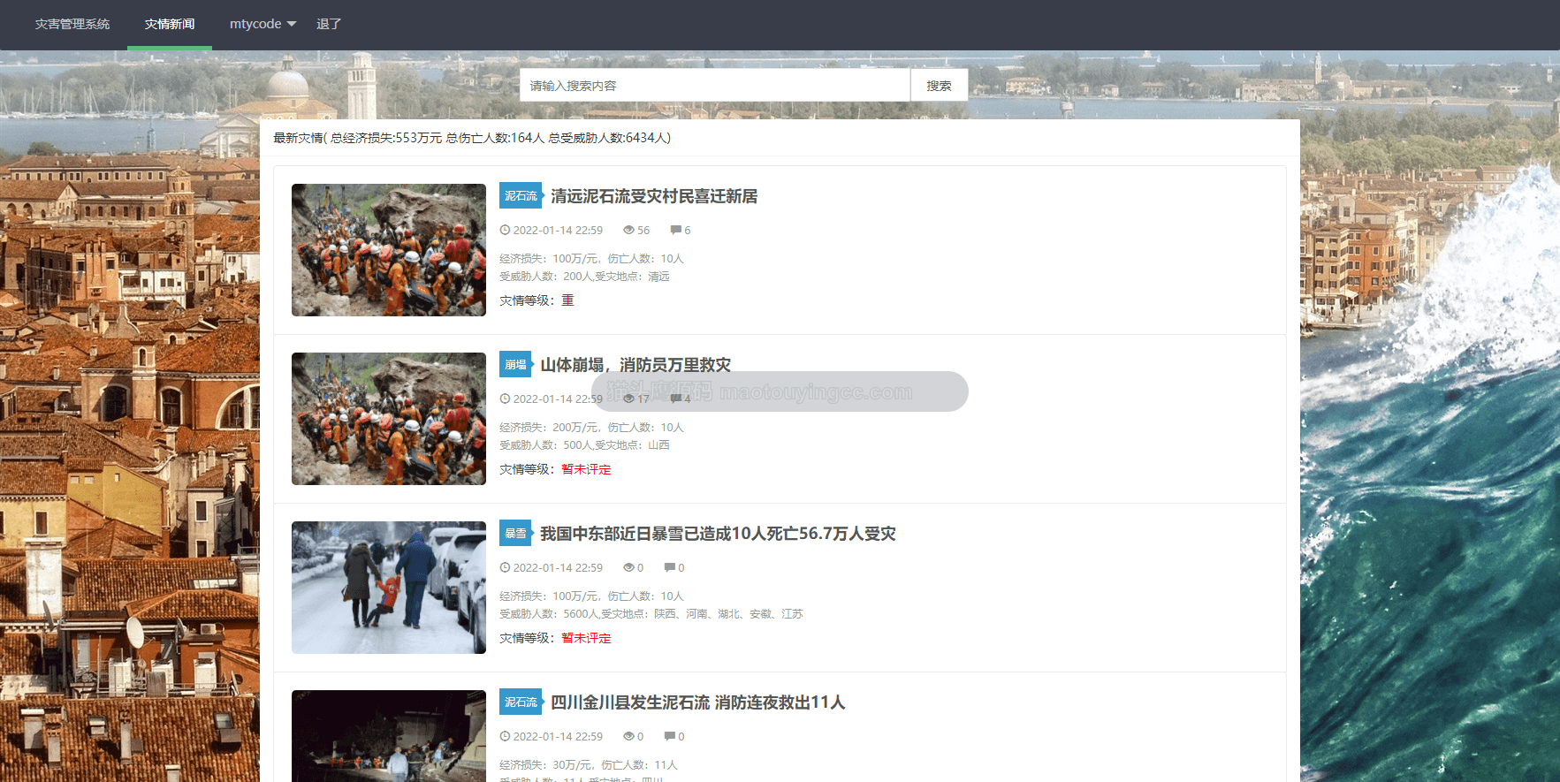
Task: Click the comment icon showing 6
Action: 675,230
